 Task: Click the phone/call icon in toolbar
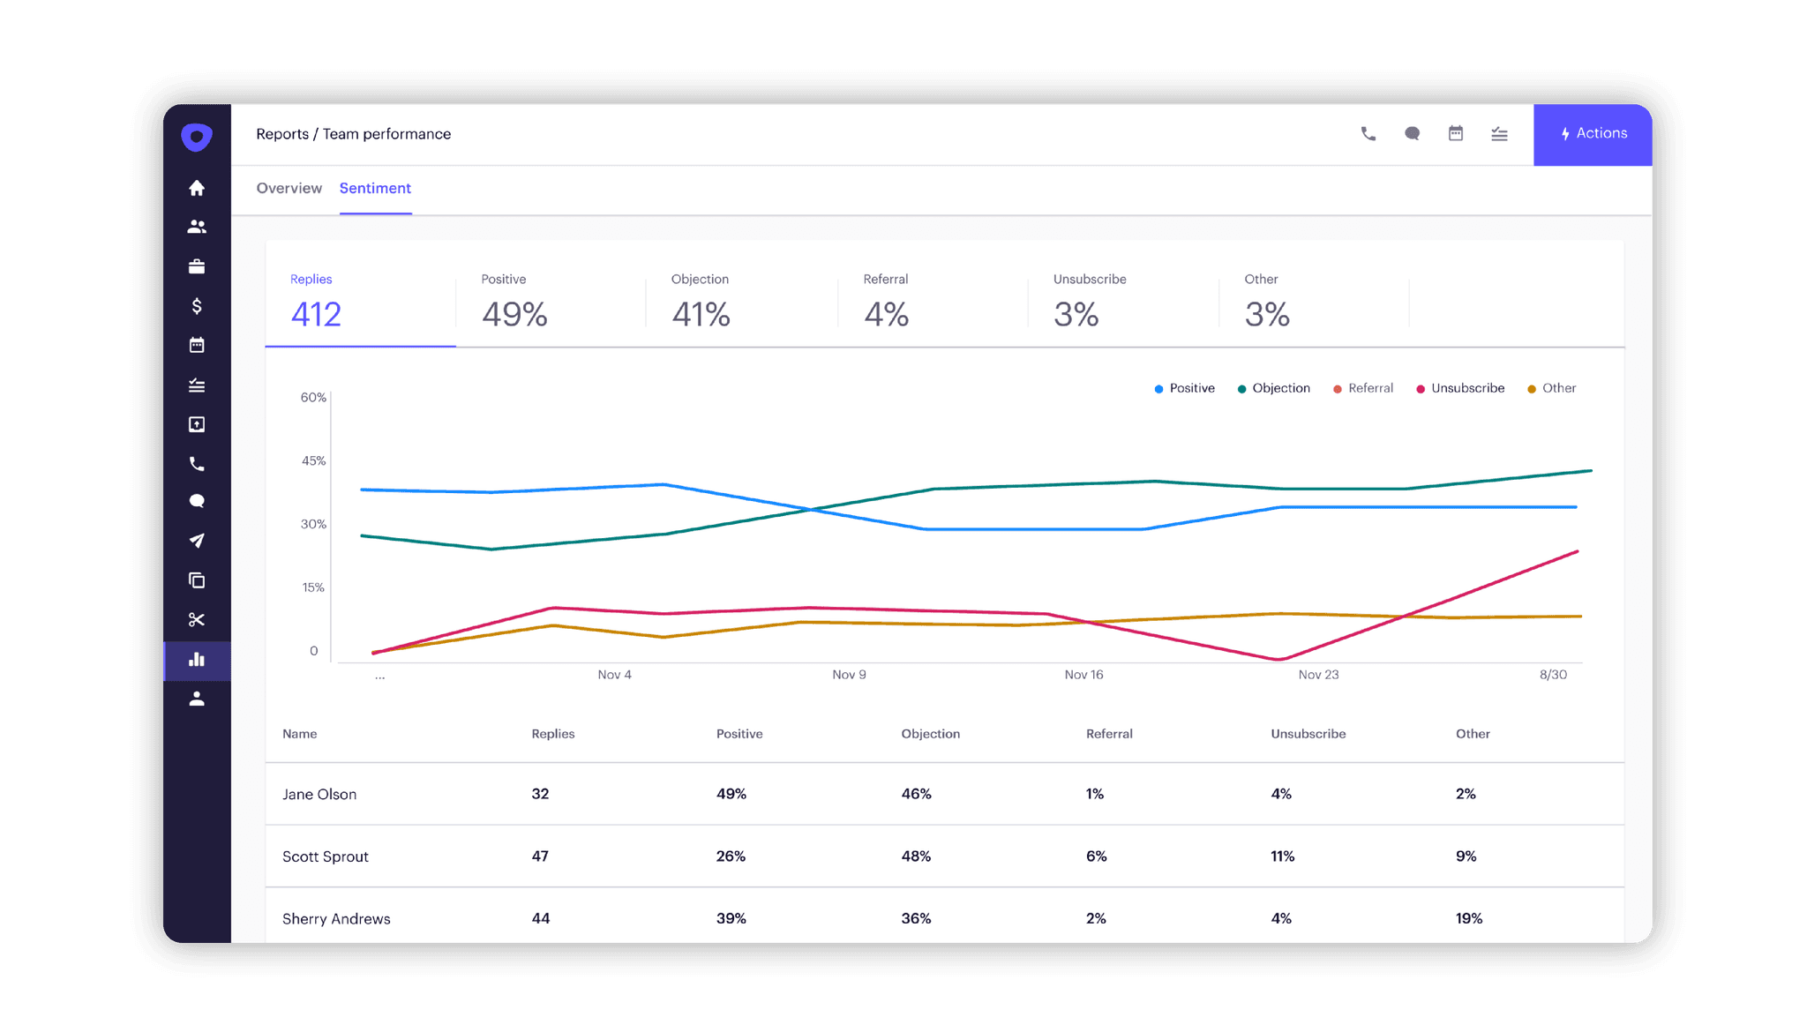[x=1367, y=132]
